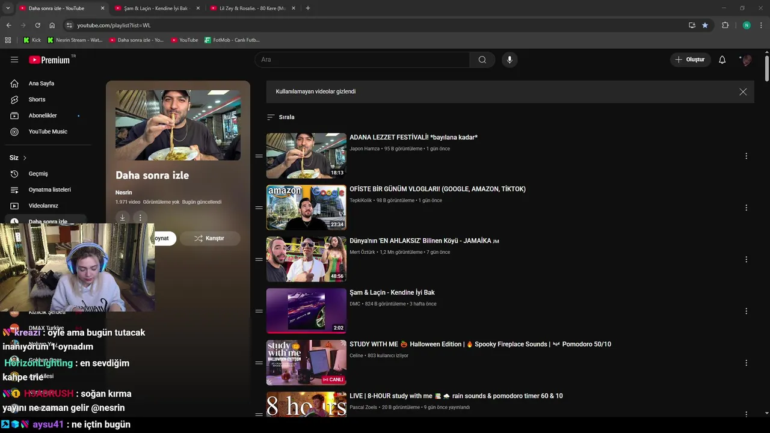Image resolution: width=770 pixels, height=433 pixels.
Task: Go back in browser history
Action: (8, 25)
